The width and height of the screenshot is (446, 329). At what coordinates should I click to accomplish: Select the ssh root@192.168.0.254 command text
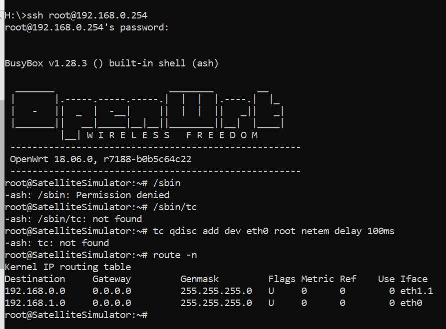pos(87,15)
